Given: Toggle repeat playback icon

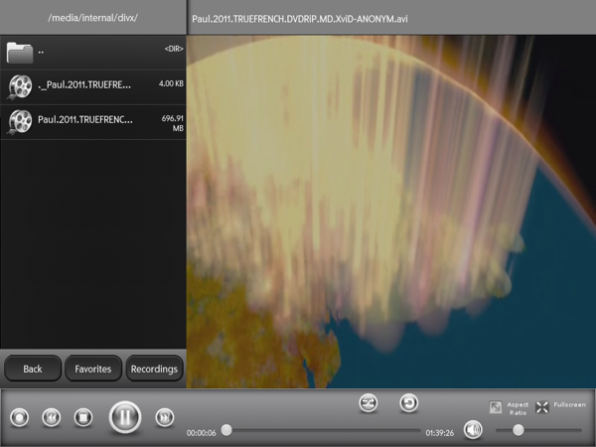Looking at the screenshot, I should tap(409, 403).
